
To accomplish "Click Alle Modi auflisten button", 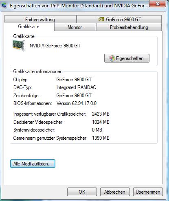I will pos(33,163).
